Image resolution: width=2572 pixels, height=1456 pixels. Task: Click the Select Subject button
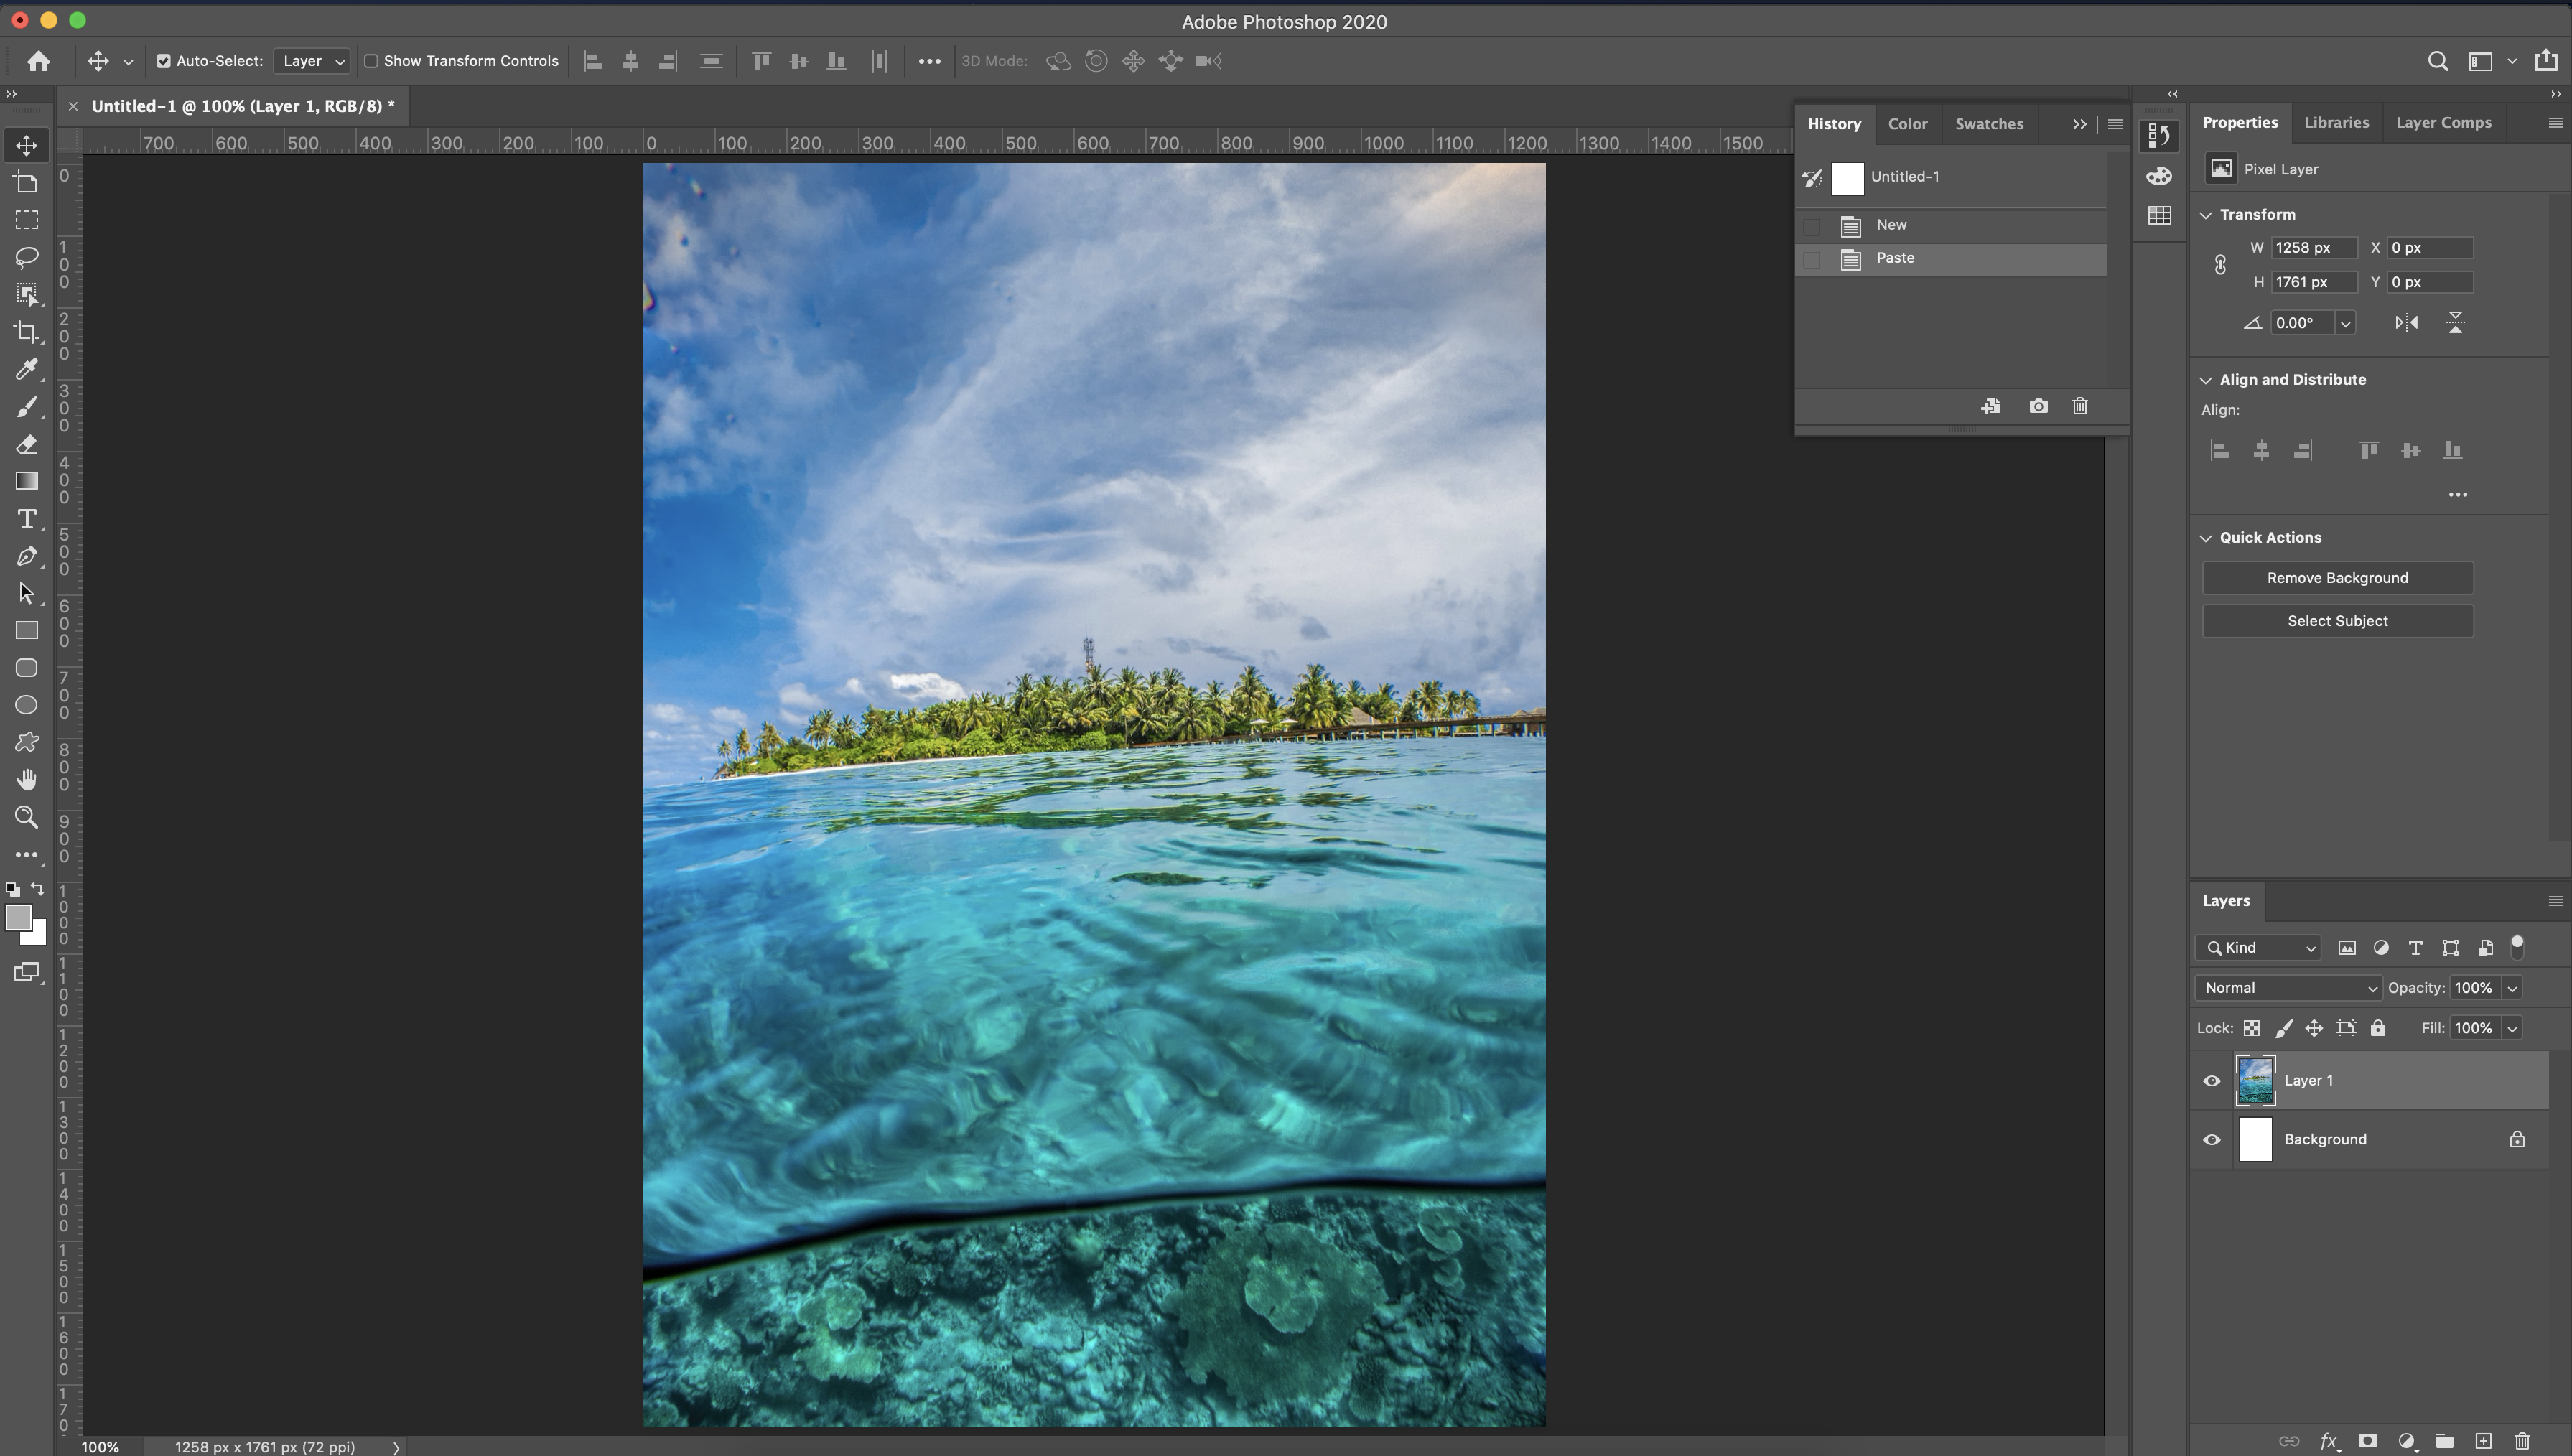point(2337,621)
